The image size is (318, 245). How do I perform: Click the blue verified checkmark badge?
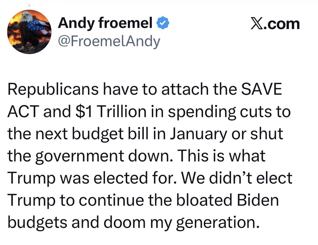(x=163, y=24)
